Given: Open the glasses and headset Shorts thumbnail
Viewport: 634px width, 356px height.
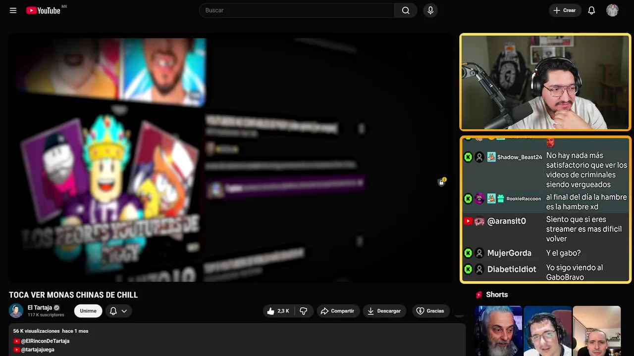Looking at the screenshot, I should [x=547, y=331].
